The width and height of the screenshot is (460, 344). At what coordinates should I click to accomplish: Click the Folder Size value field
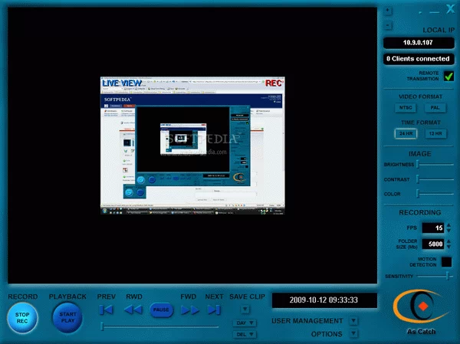[x=433, y=244]
